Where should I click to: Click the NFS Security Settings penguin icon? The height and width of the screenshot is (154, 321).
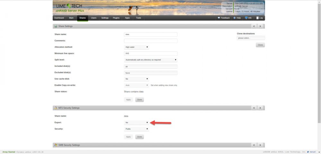(56, 108)
